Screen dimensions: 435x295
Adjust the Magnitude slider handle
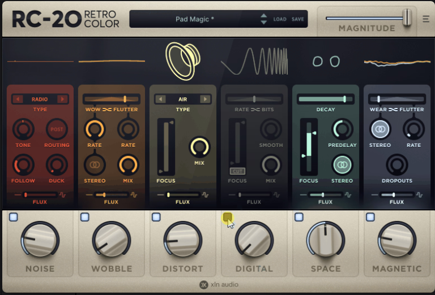407,18
